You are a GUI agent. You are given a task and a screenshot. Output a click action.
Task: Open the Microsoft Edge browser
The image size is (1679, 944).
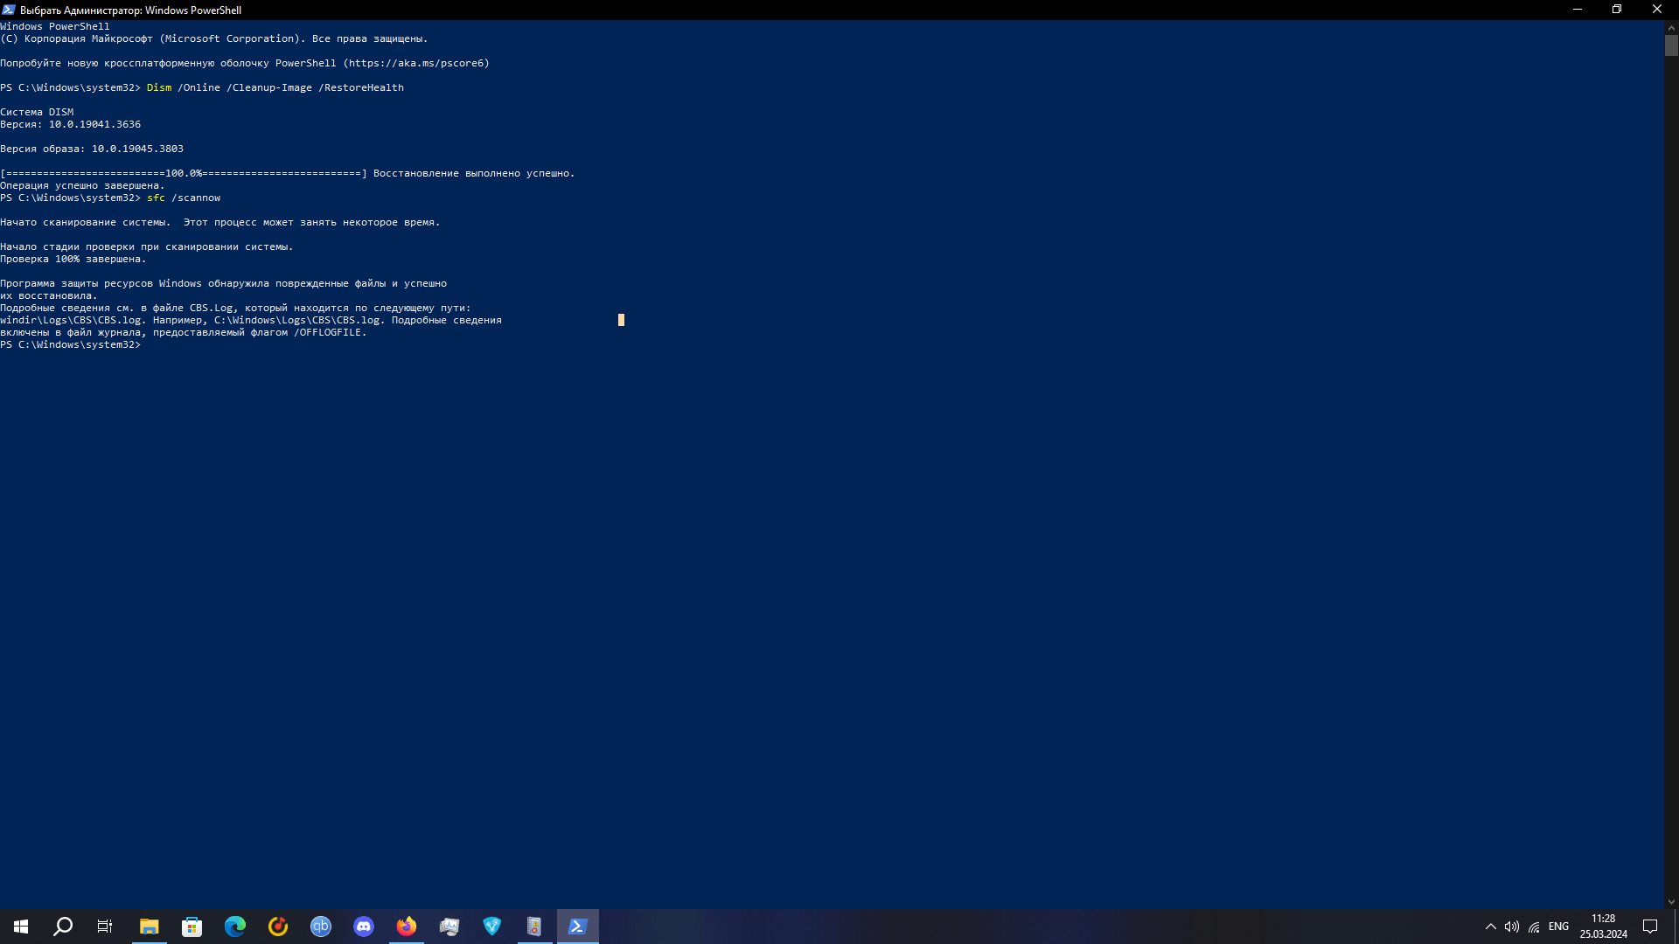(235, 927)
